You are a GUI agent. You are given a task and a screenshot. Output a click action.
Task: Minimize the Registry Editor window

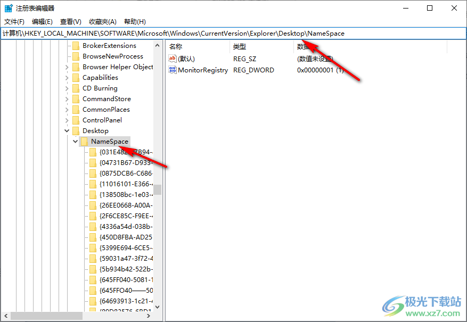406,8
